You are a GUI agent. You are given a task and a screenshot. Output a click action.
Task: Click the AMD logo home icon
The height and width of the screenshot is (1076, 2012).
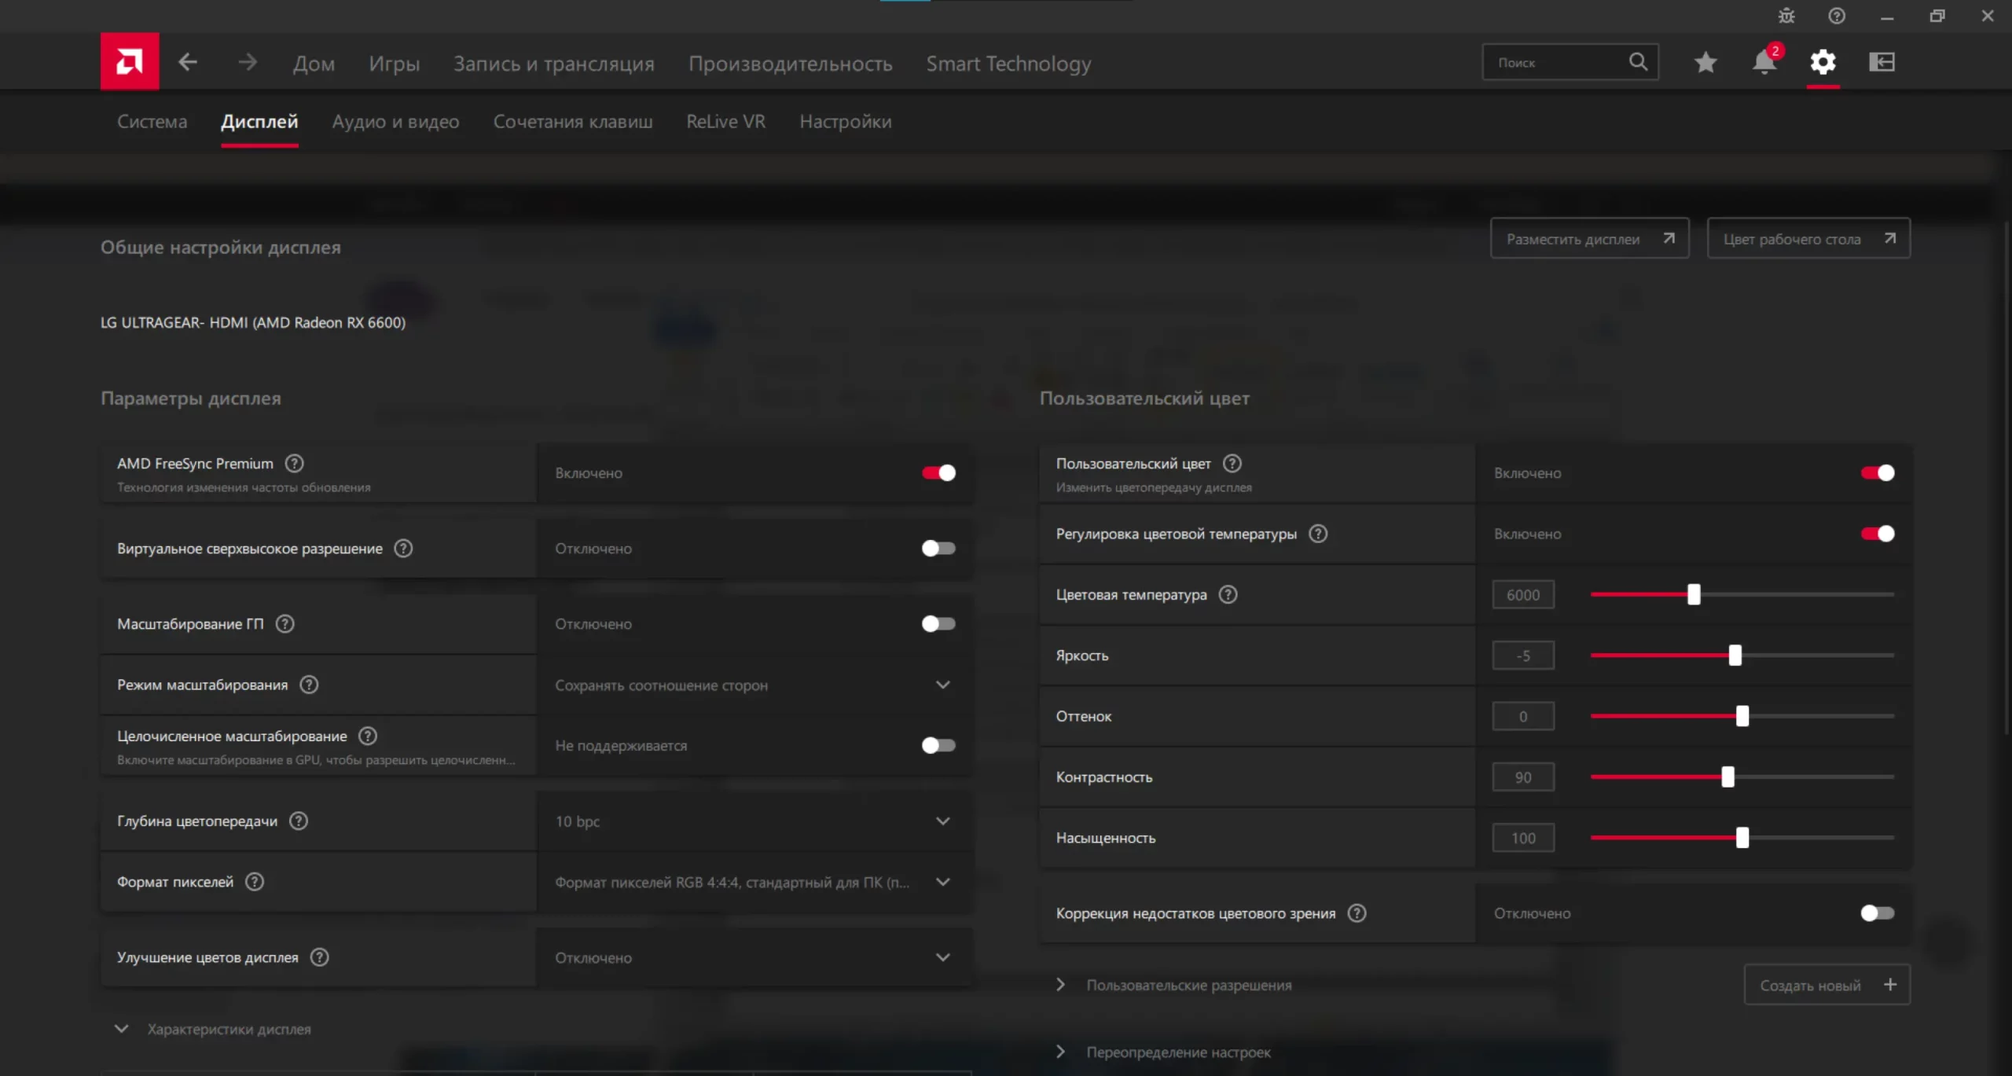point(130,61)
